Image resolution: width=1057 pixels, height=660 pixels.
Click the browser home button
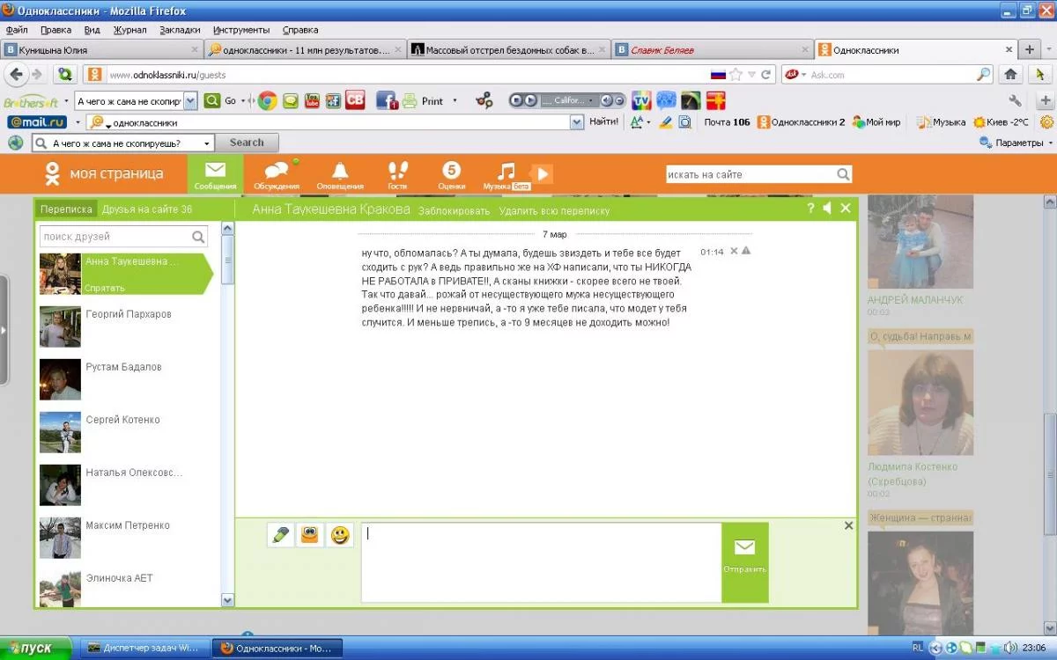1011,75
